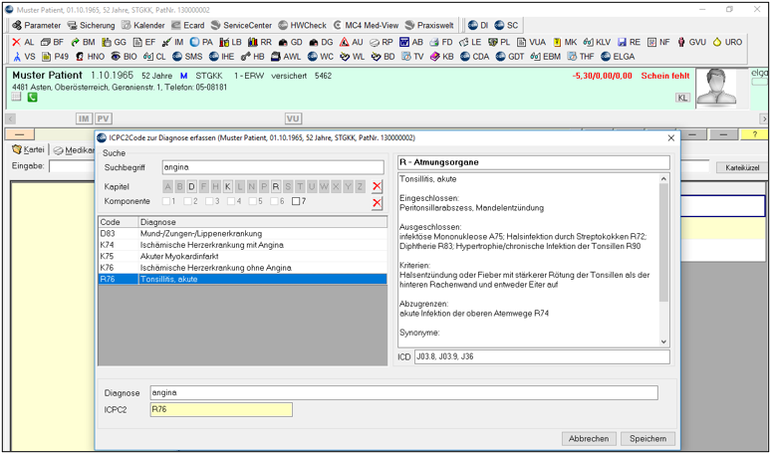This screenshot has width=771, height=454.
Task: Open the BIO eye toolbar icon
Action: tap(124, 57)
